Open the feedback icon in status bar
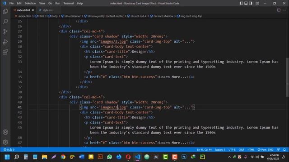The height and width of the screenshot is (162, 289). [x=278, y=149]
